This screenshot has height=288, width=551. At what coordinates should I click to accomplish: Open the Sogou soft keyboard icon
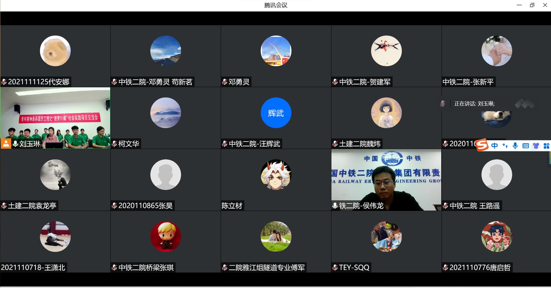(x=525, y=146)
